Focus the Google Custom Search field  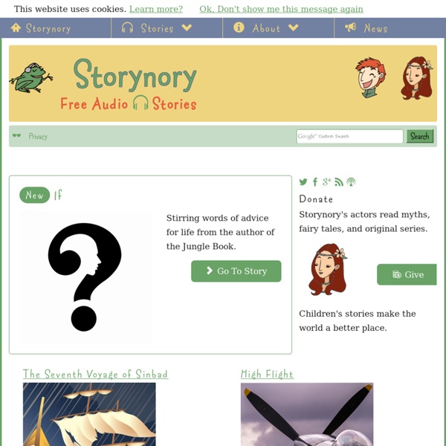coord(349,136)
